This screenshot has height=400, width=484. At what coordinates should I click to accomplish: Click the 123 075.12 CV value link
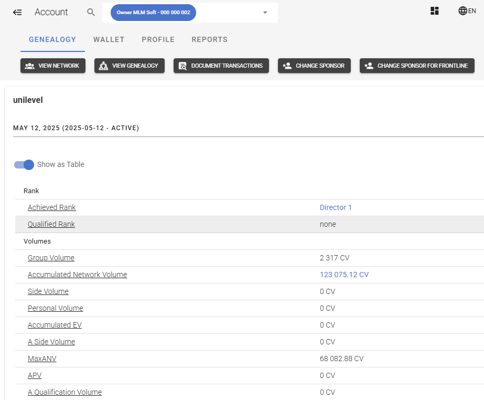344,275
